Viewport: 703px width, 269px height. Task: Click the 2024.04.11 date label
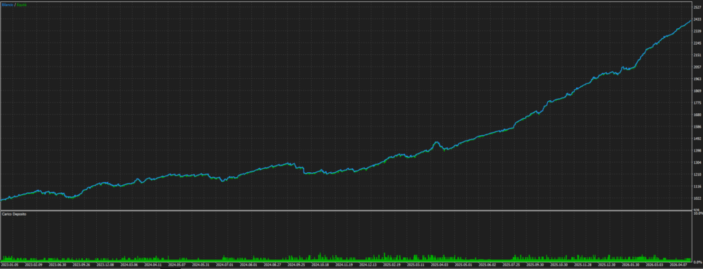153,265
